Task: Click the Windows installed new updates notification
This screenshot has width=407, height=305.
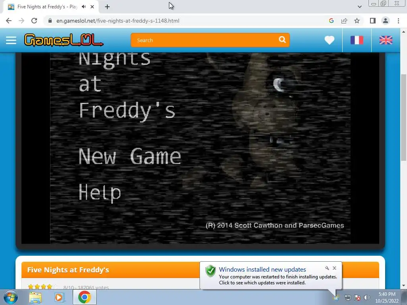Action: 271,276
